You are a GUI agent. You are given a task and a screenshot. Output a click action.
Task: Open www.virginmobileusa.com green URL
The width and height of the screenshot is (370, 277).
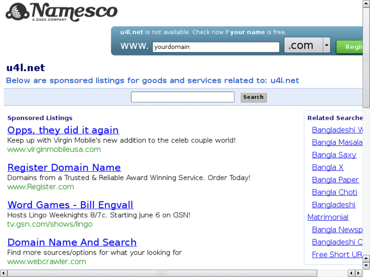click(x=54, y=149)
